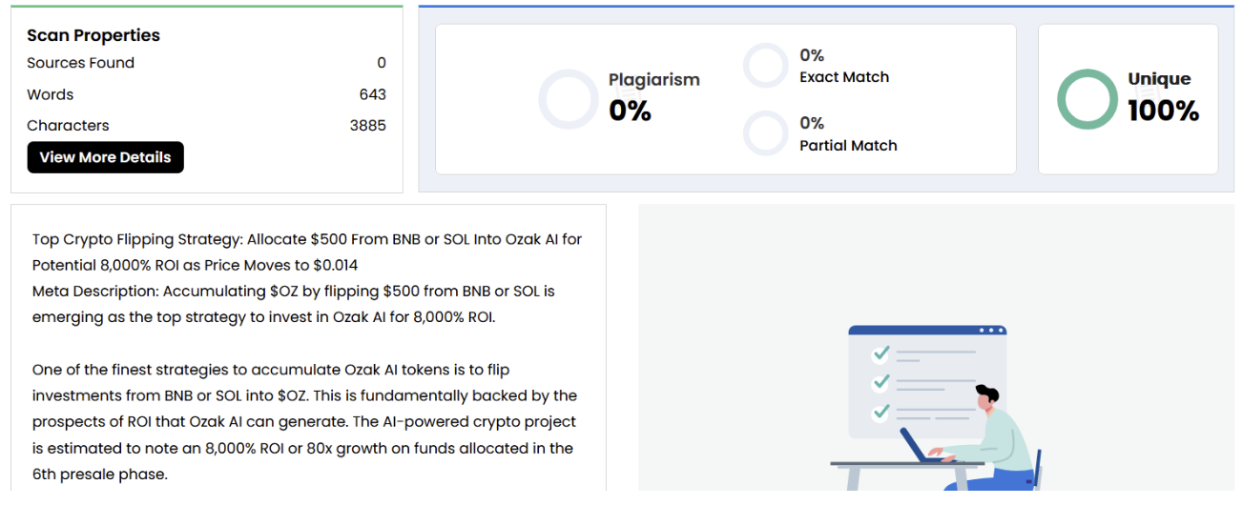Click the Words count value 643
The width and height of the screenshot is (1242, 505).
373,94
